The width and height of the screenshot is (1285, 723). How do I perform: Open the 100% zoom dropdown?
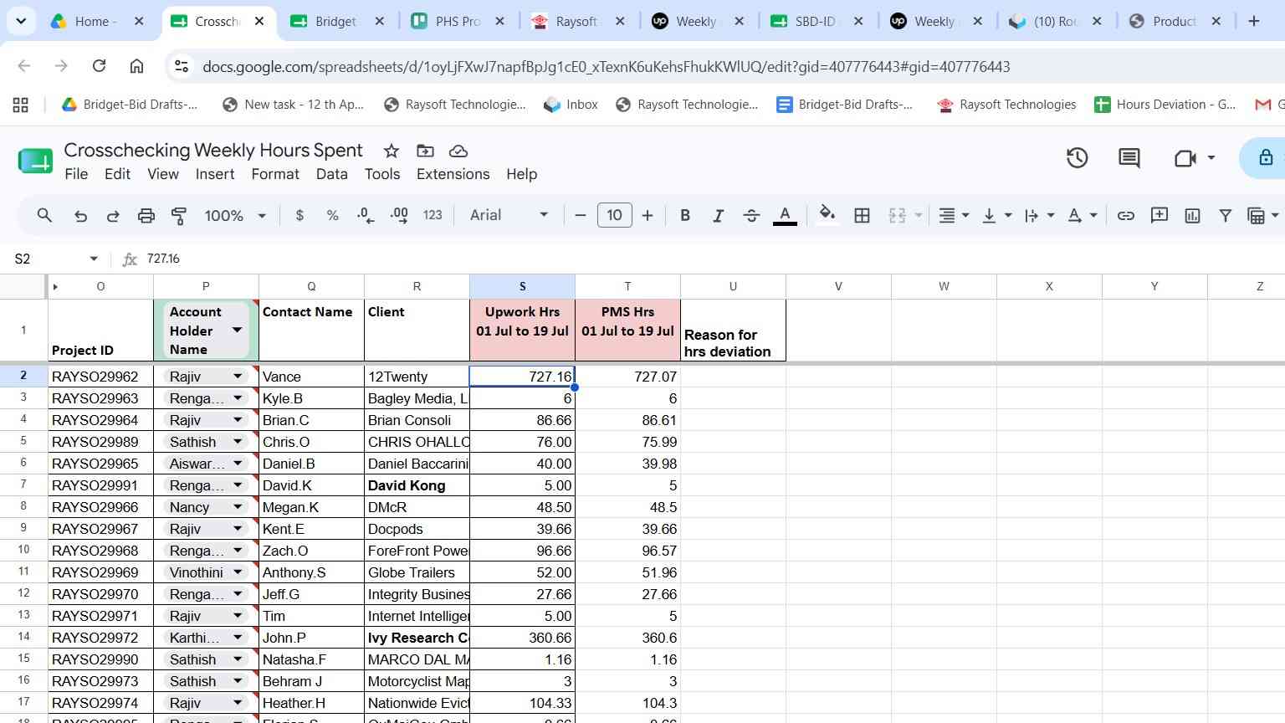[x=235, y=215]
